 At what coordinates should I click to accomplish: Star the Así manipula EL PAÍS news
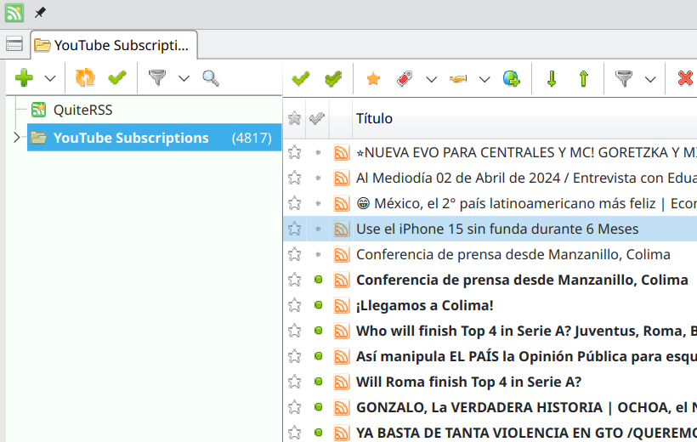(x=295, y=356)
